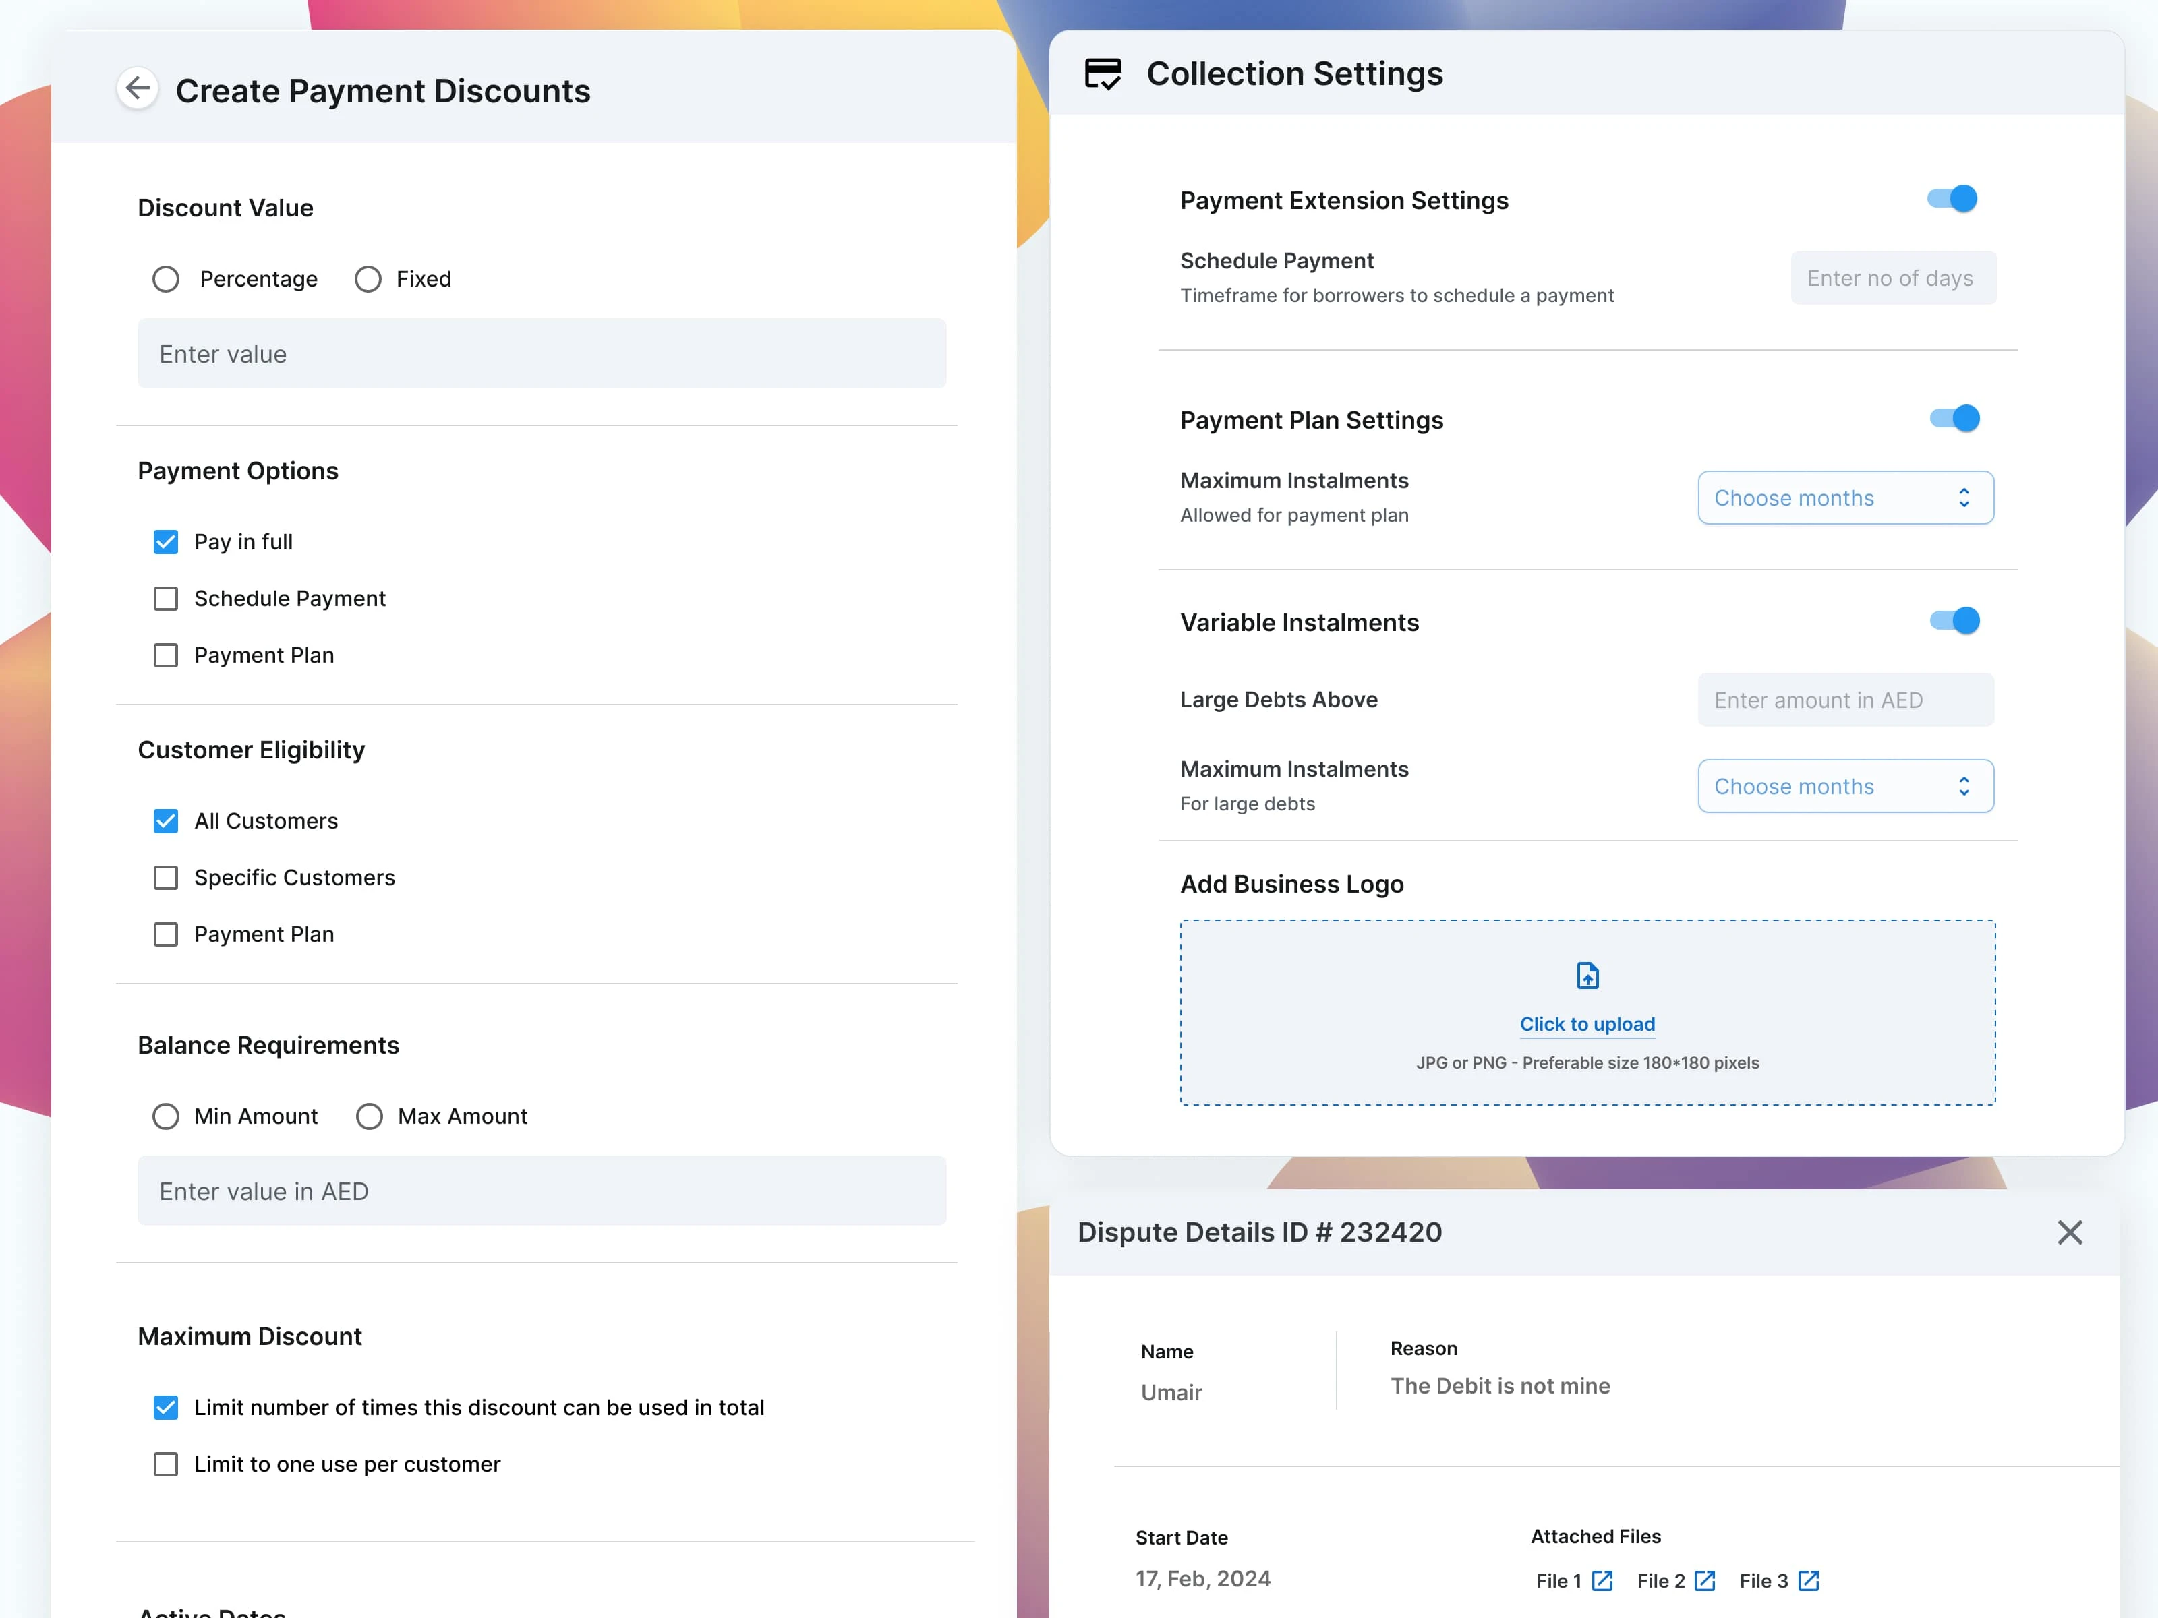Screen dimensions: 2158x1618
Task: Open File 3 external link icon
Action: tap(1808, 1581)
